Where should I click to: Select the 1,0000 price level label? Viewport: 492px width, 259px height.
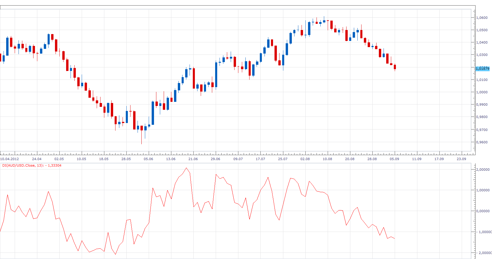(482, 92)
